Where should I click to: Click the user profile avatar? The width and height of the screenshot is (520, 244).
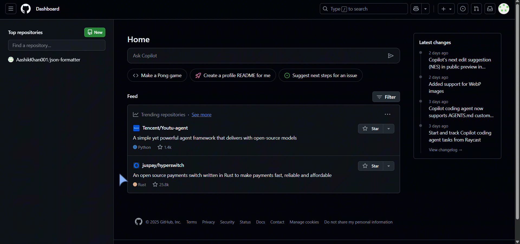504,9
